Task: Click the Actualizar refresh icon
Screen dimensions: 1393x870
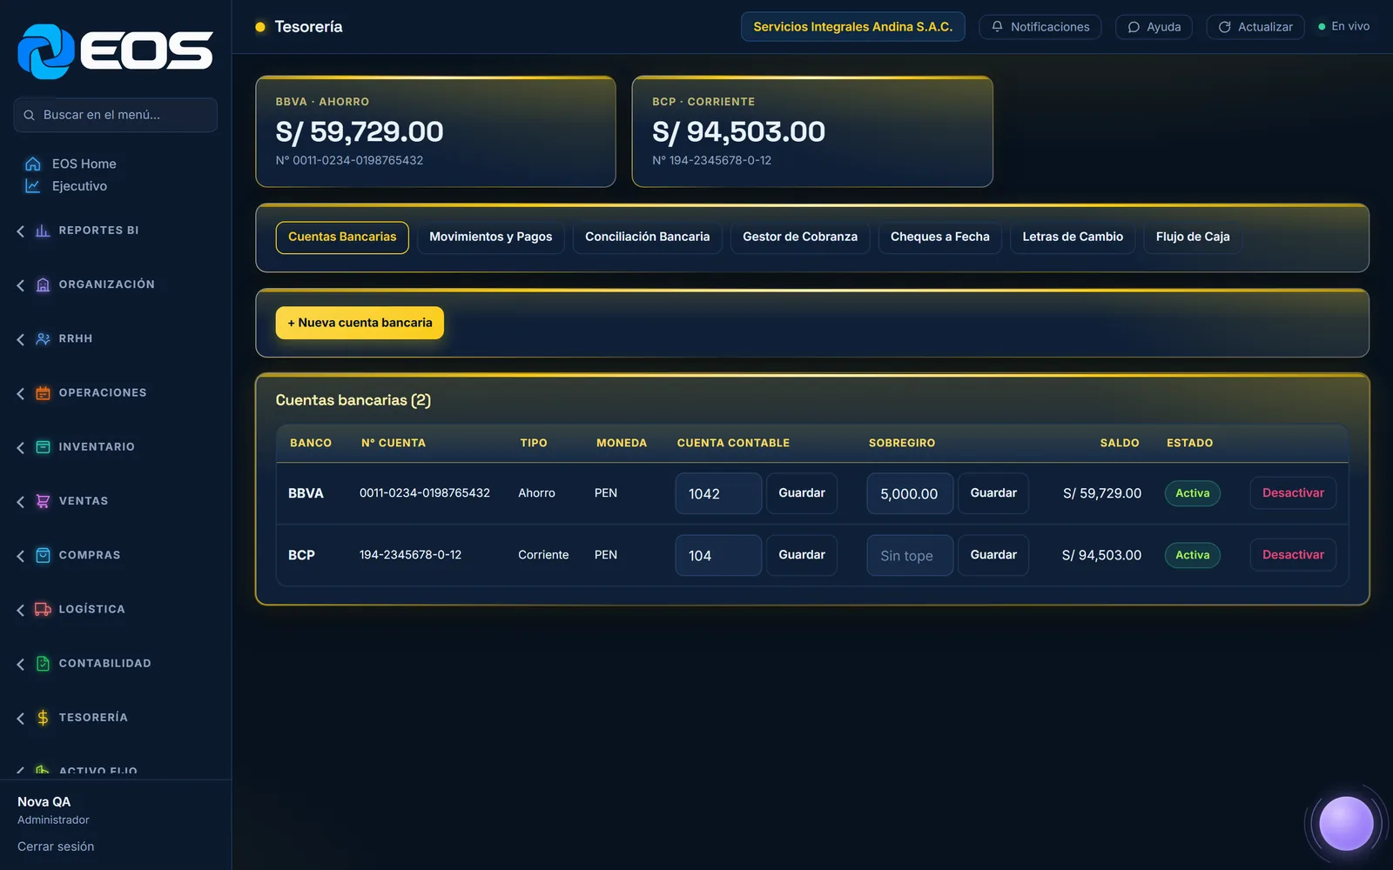Action: tap(1225, 27)
